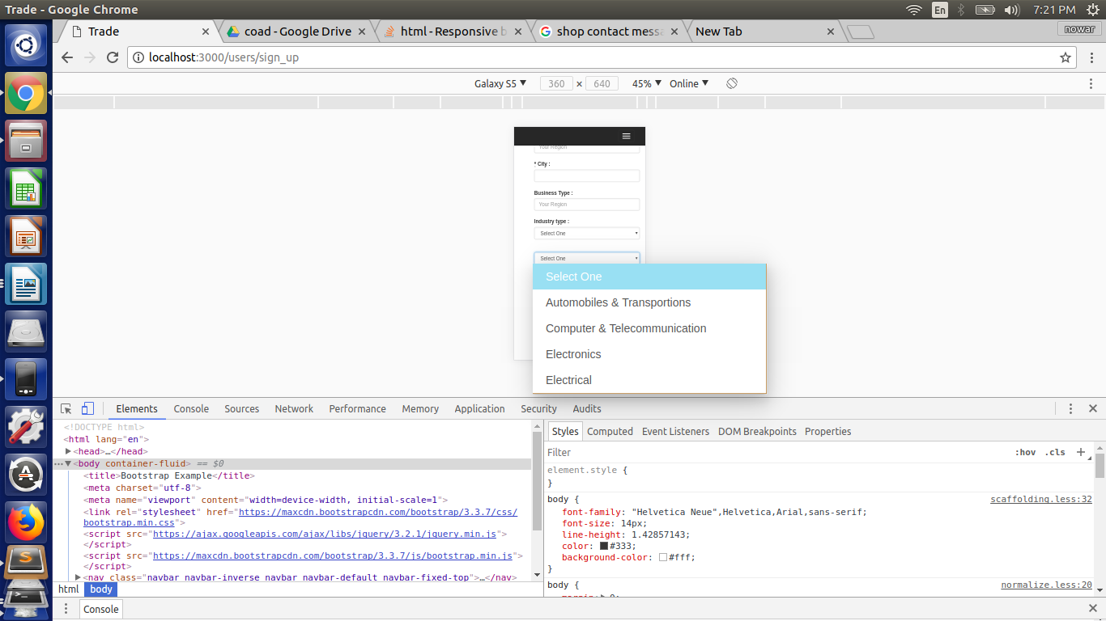Add a new style rule
This screenshot has width=1106, height=621.
[x=1080, y=452]
